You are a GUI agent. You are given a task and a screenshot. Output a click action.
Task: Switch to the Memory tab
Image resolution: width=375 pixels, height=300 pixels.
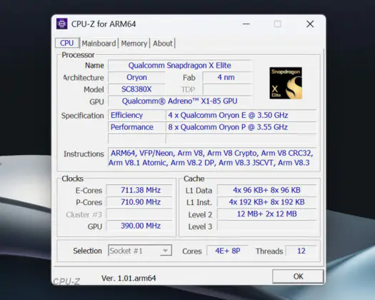[x=134, y=44]
